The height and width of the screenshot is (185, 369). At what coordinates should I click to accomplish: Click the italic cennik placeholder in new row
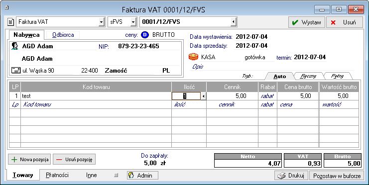pyautogui.click(x=227, y=104)
